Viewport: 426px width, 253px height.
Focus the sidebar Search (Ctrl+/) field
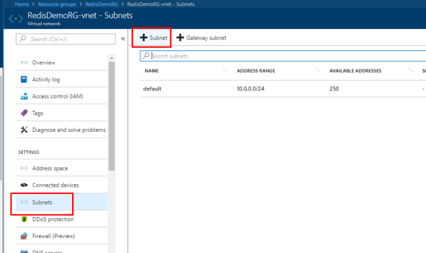click(x=66, y=39)
